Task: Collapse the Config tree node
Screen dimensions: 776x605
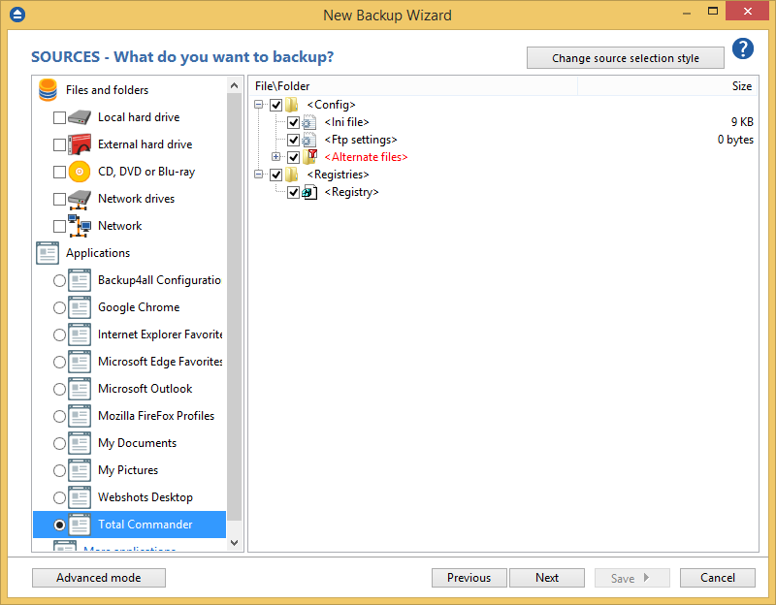Action: click(259, 105)
